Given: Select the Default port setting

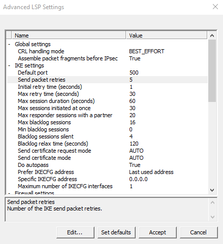Looking at the screenshot, I should point(107,73).
